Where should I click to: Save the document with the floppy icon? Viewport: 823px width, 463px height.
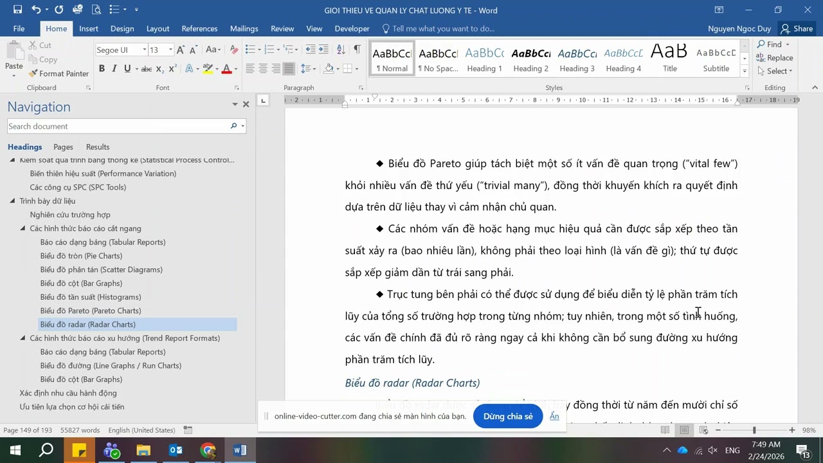click(x=17, y=10)
